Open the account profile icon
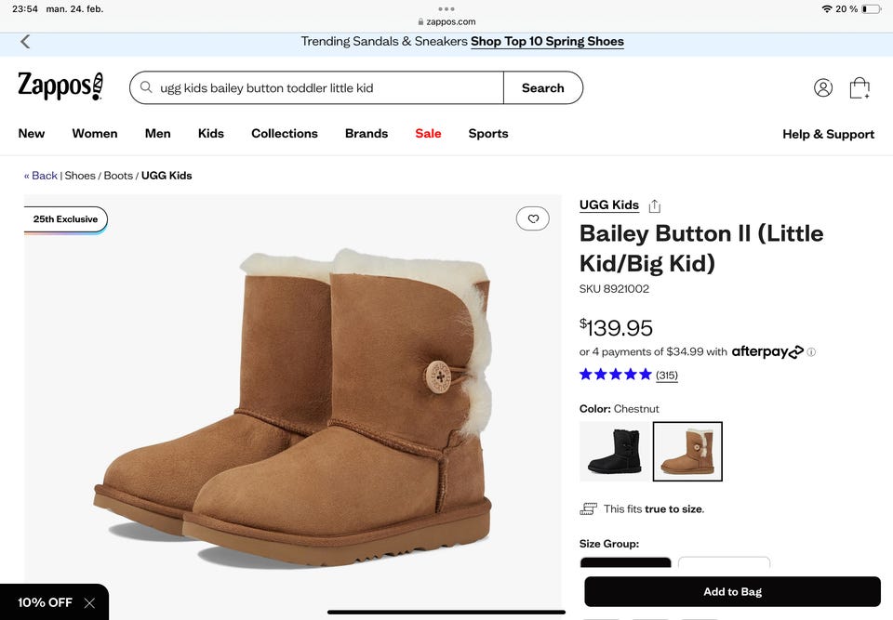 (823, 87)
